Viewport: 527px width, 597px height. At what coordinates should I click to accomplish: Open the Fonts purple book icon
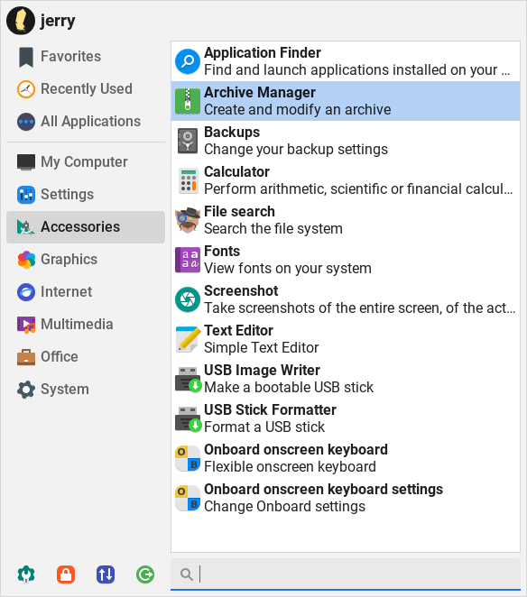pos(188,260)
